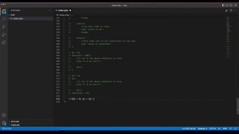
Task: Click line number 219 in gutter
Action: (x=58, y=99)
